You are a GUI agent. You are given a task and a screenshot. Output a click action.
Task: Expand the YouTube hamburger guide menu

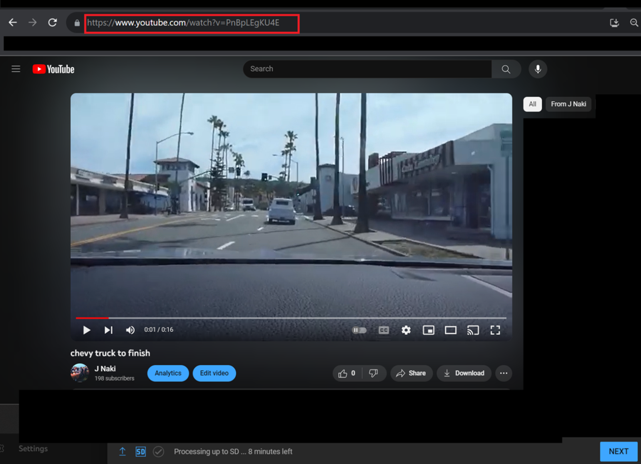tap(16, 69)
